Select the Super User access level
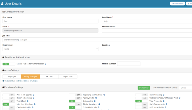The image size is (192, 110). tap(68, 76)
